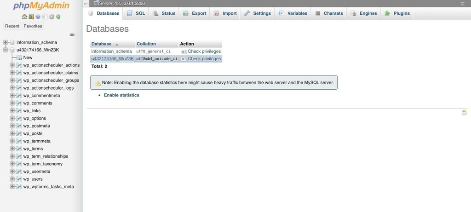Collapse the u432174166_WnZ3K database tree node
471x212 pixels.
click(x=6, y=50)
